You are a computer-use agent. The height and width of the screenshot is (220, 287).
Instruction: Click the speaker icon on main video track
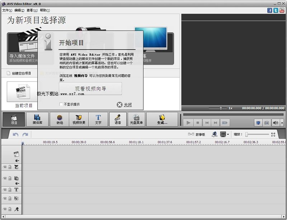[x=17, y=161]
